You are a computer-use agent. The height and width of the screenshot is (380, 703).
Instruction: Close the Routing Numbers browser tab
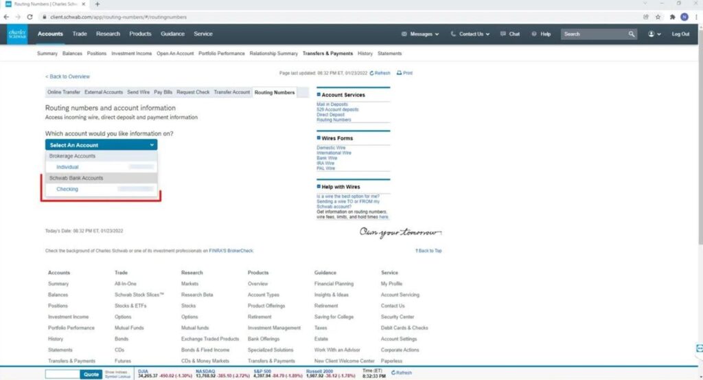point(83,4)
